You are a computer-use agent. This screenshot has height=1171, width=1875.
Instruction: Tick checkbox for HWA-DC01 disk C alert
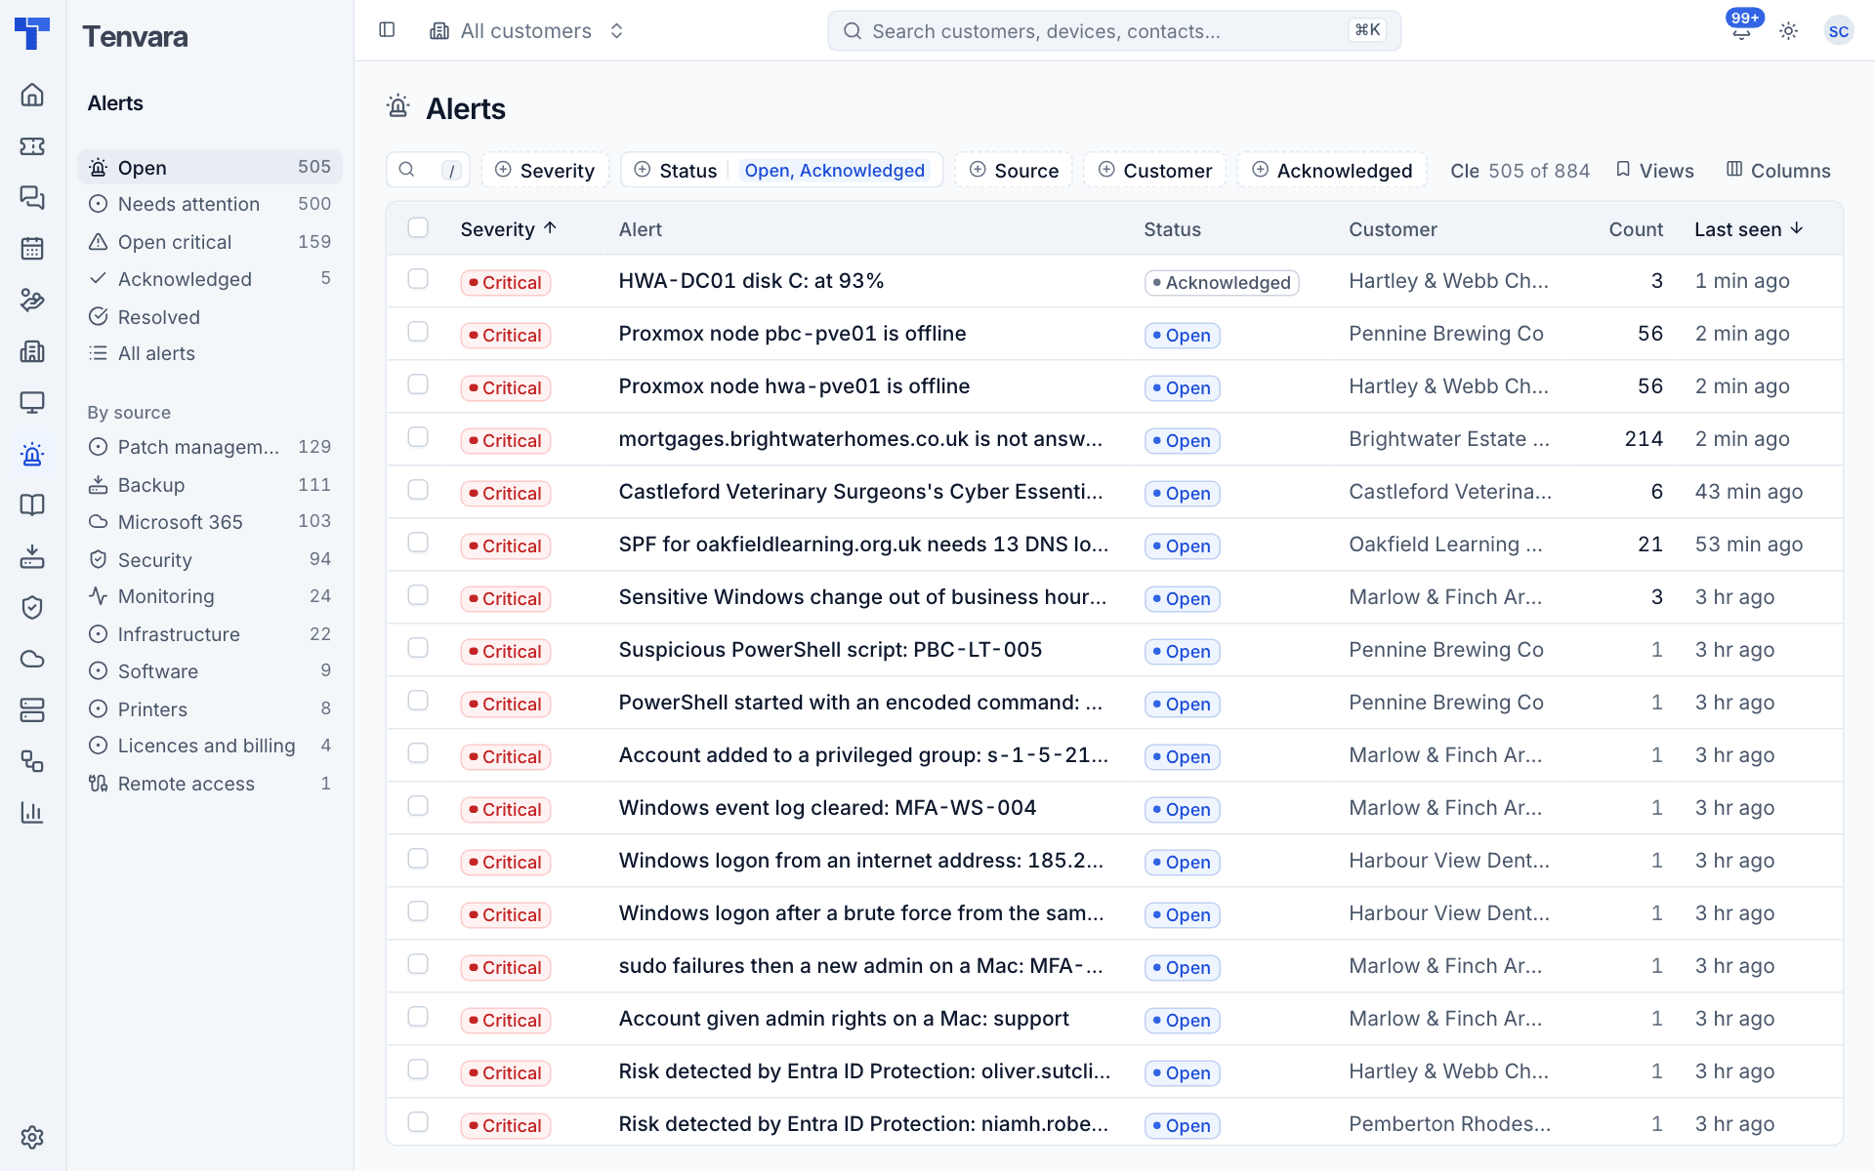tap(418, 279)
